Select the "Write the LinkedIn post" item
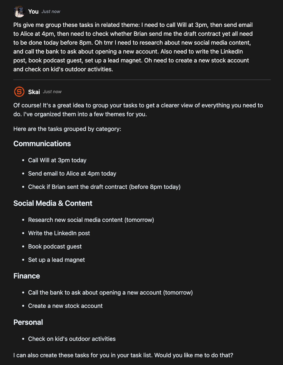This screenshot has width=283, height=365. [x=59, y=233]
